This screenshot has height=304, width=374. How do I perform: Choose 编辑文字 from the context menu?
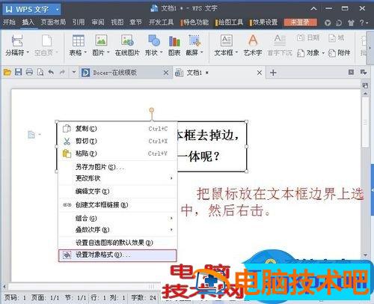coord(117,192)
